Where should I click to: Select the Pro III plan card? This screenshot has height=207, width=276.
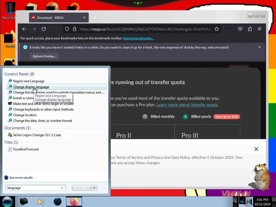click(x=207, y=132)
